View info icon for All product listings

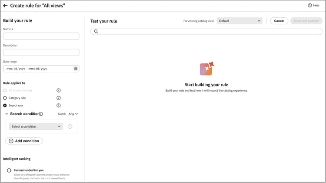click(x=59, y=90)
